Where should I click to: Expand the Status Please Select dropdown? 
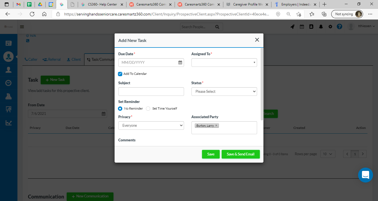(224, 91)
